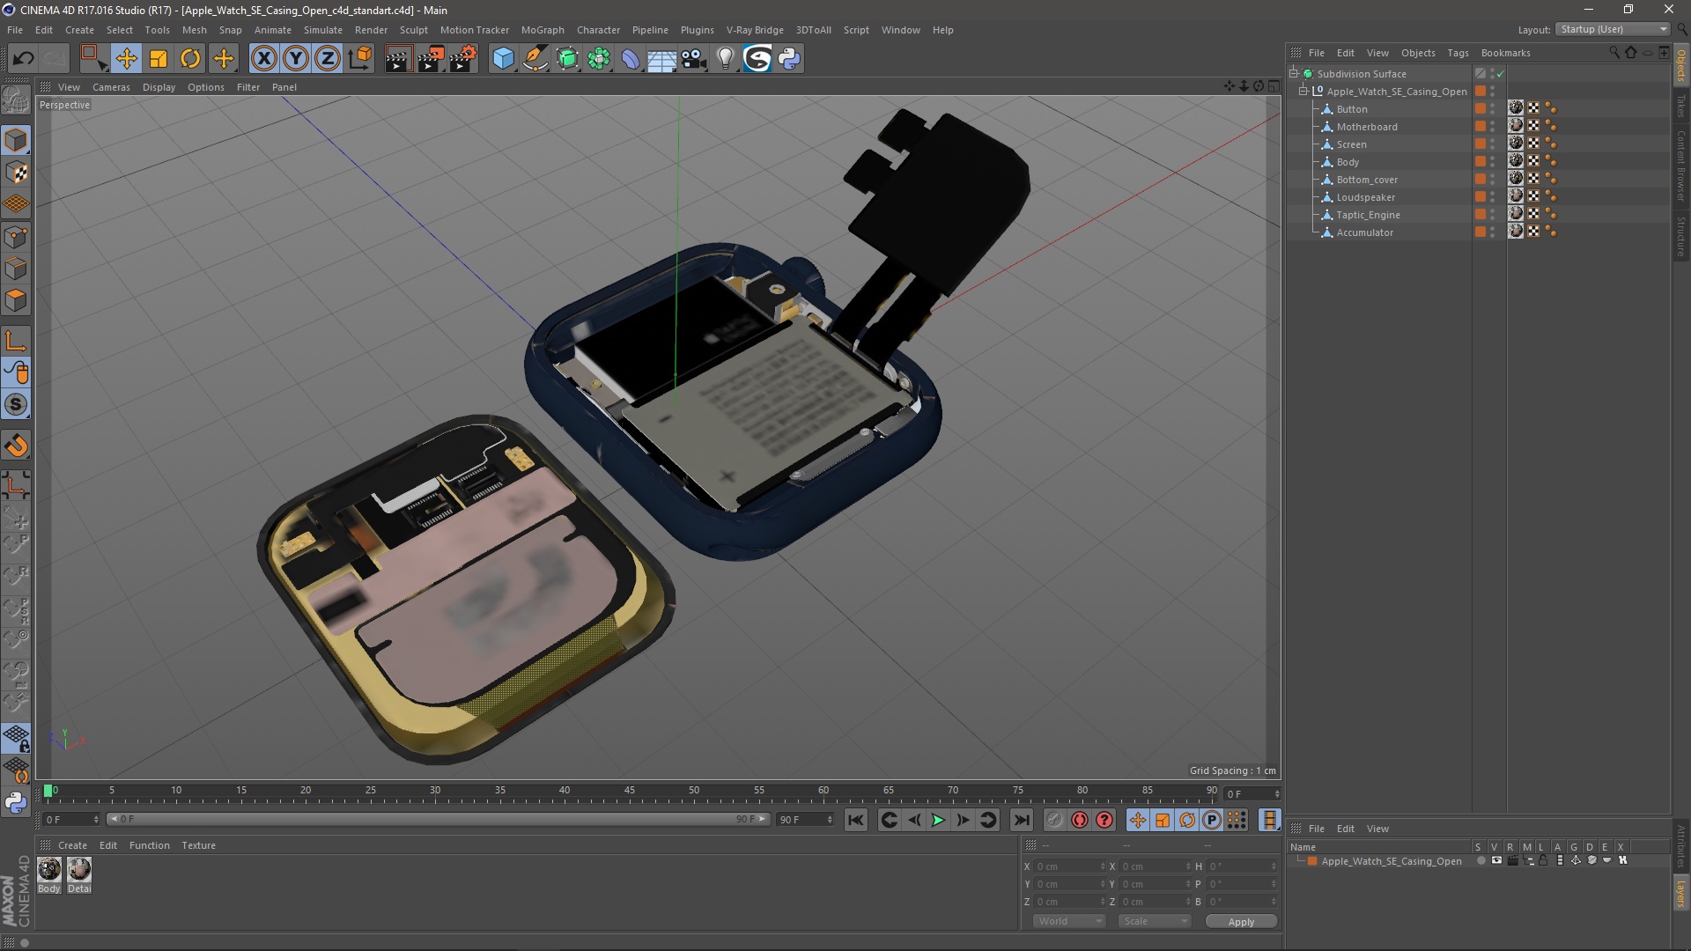Toggle Z axis lock
The image size is (1691, 951).
tap(328, 59)
